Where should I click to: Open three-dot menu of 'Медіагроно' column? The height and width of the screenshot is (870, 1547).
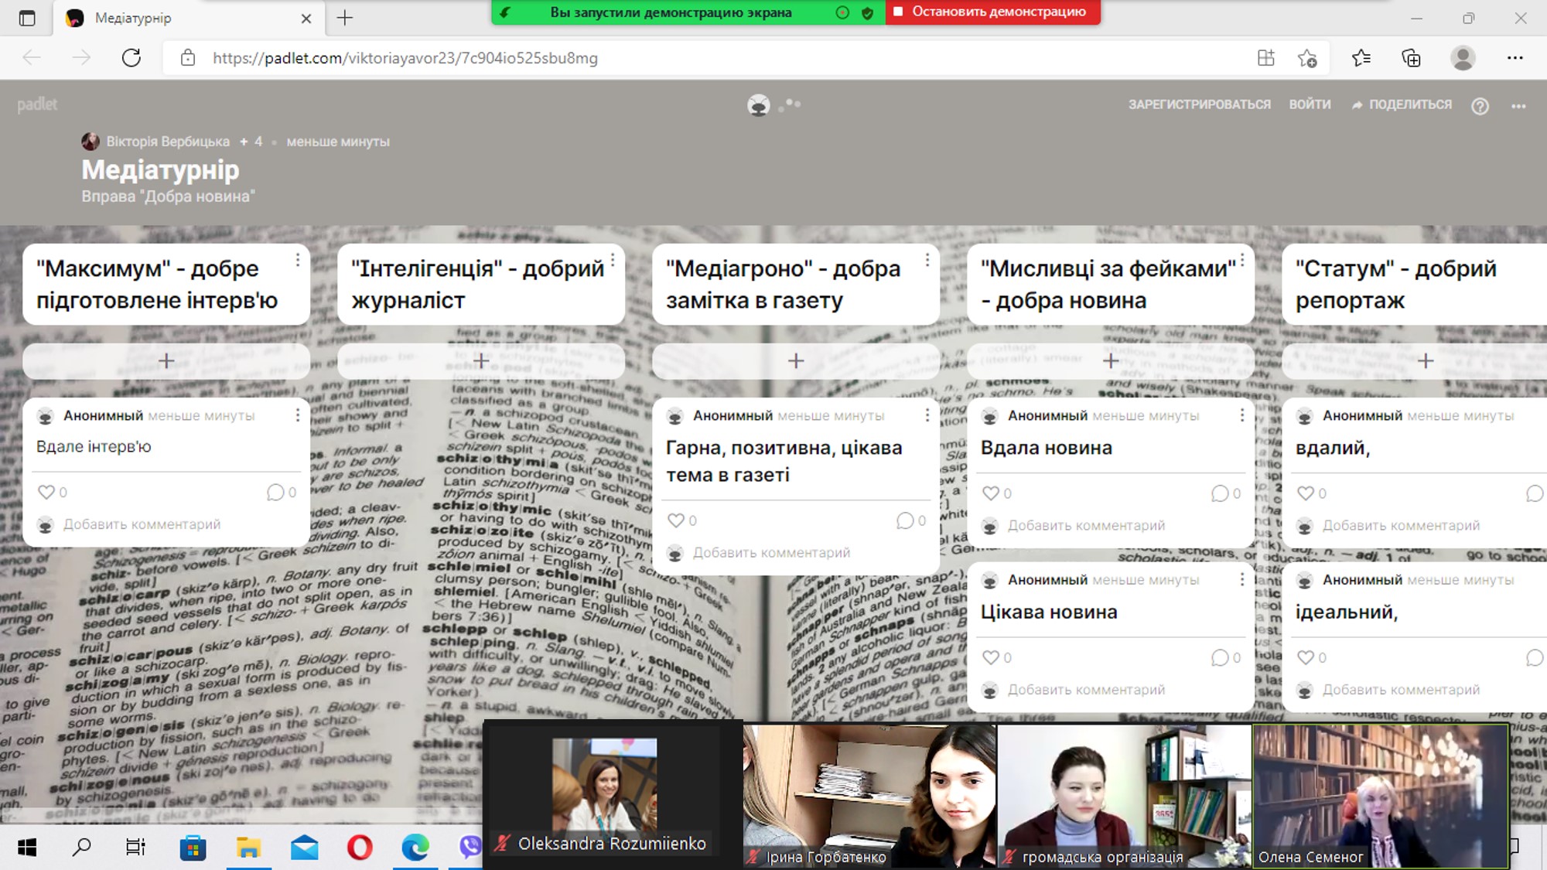pos(927,261)
